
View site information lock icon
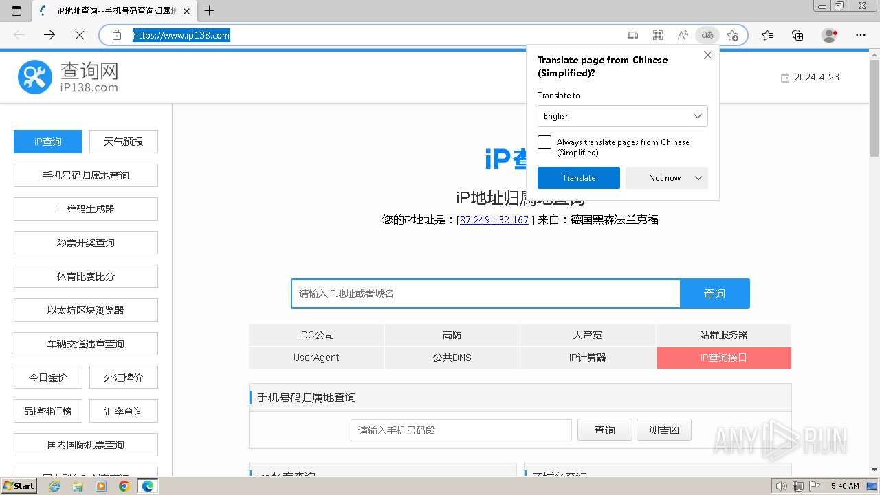point(117,35)
